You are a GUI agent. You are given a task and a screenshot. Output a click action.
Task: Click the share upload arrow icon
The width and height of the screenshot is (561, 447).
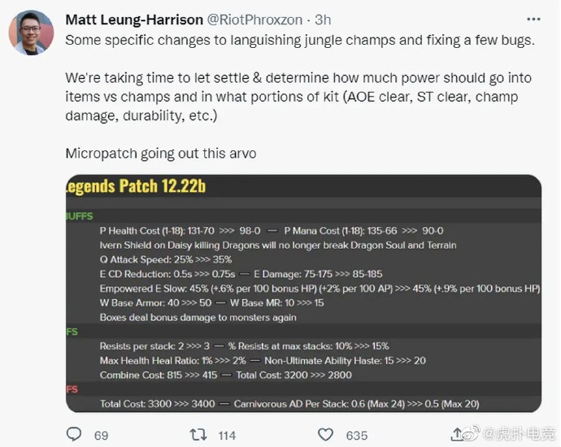[459, 434]
